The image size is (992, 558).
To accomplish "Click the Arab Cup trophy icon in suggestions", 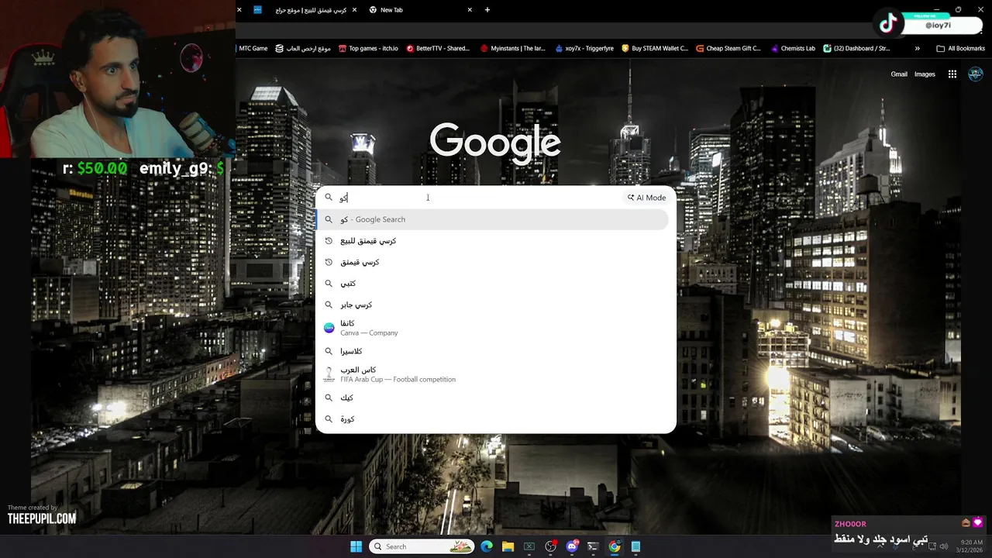I will (329, 374).
